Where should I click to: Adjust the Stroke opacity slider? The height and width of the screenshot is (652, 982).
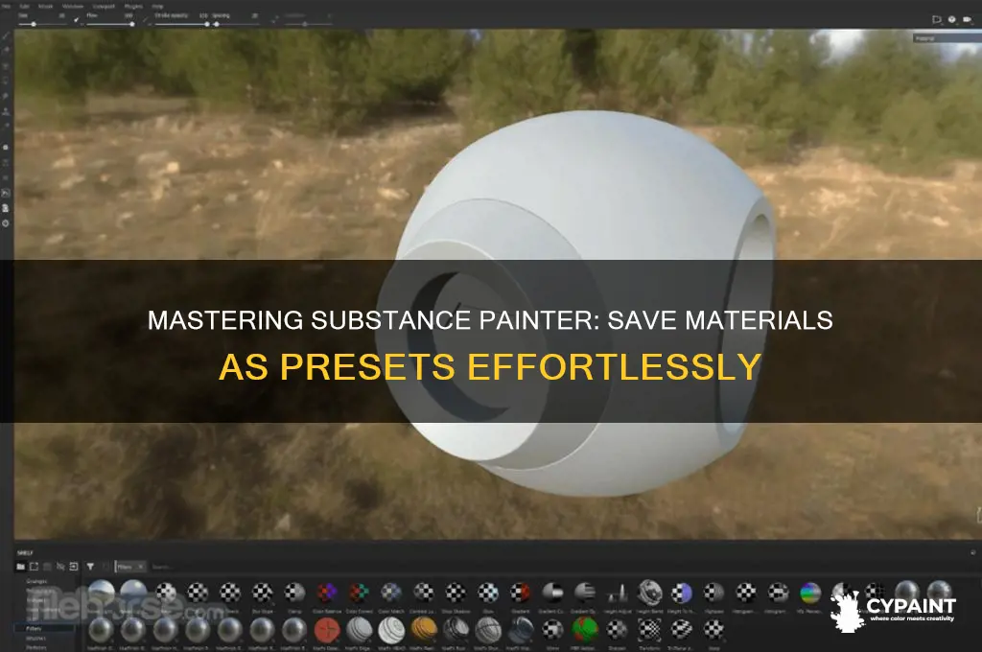181,24
